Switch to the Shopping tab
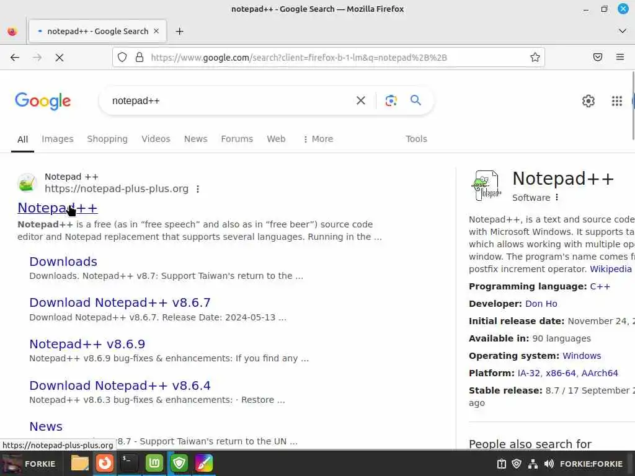Screen dimensions: 635x476 pyautogui.click(x=107, y=139)
